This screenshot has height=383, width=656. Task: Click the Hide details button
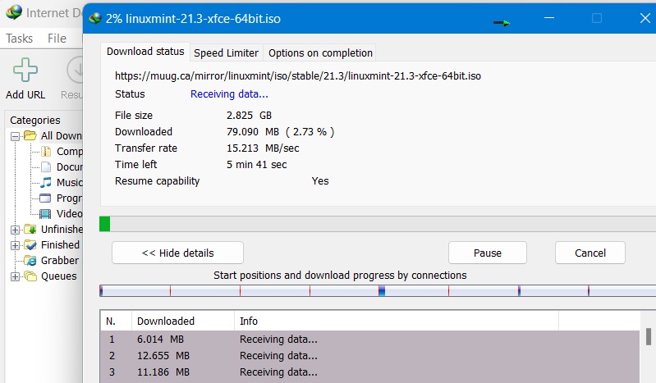(177, 253)
